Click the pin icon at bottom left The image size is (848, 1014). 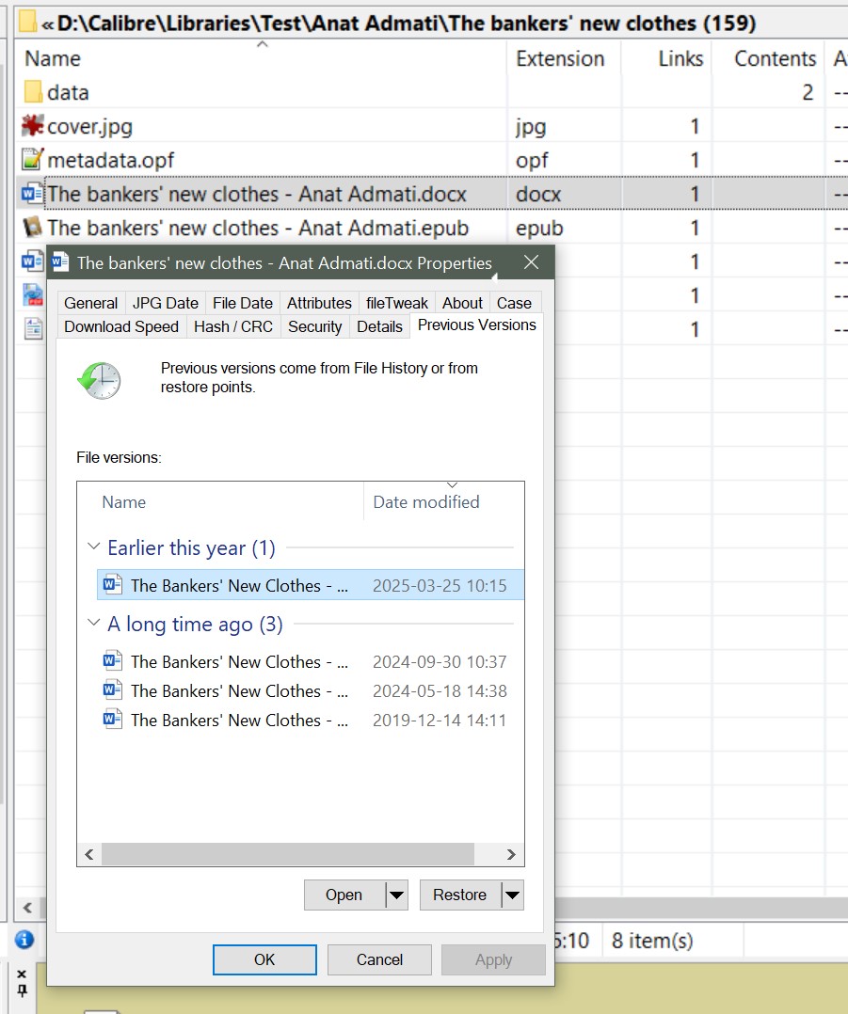tap(22, 990)
